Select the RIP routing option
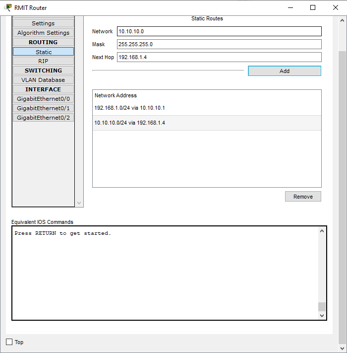 (x=43, y=61)
